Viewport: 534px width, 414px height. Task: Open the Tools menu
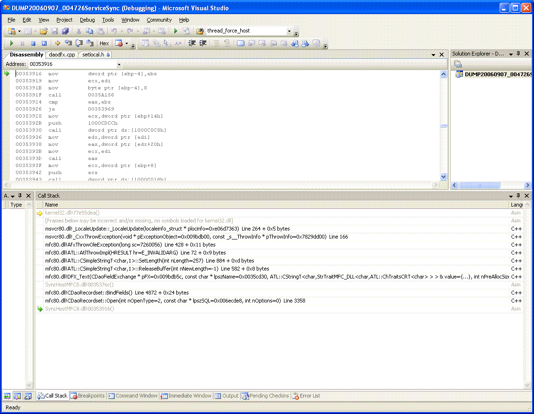[108, 20]
